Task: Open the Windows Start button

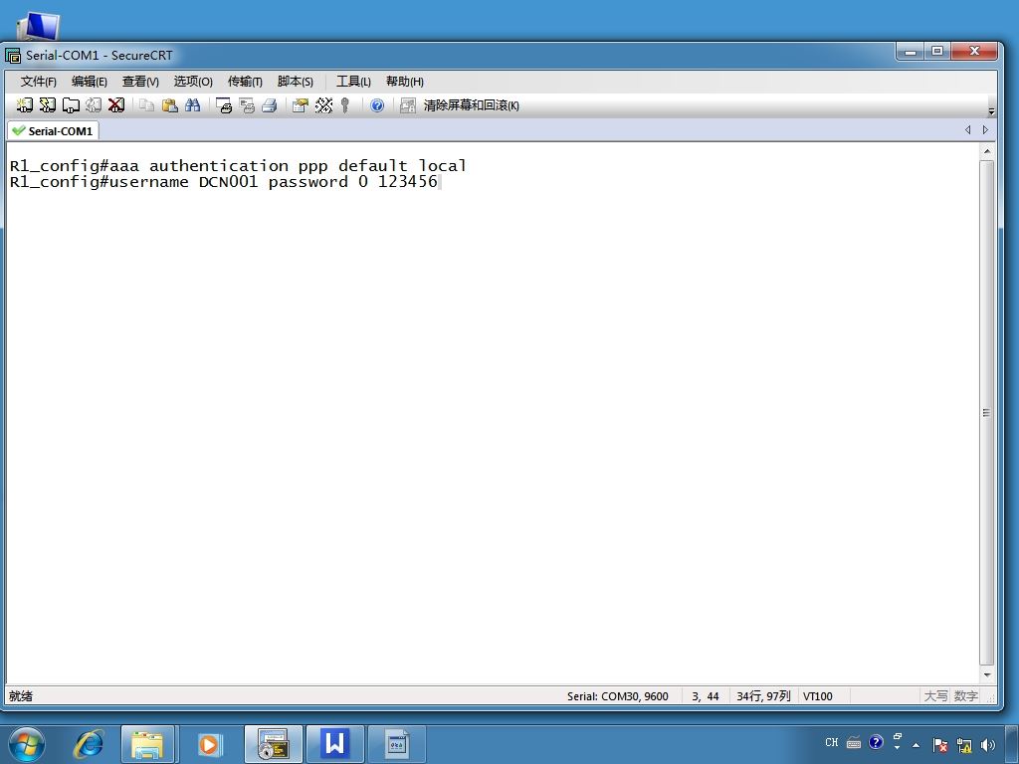Action: pos(27,744)
